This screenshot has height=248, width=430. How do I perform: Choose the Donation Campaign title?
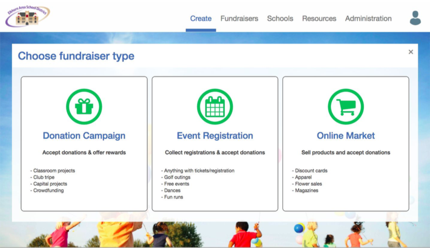tap(84, 135)
